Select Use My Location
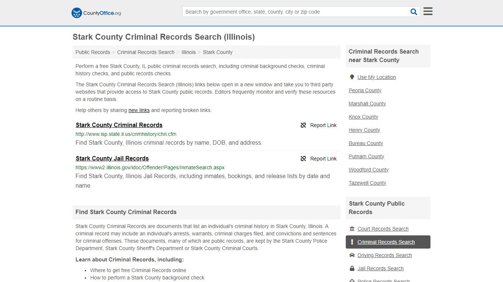 coord(377,77)
